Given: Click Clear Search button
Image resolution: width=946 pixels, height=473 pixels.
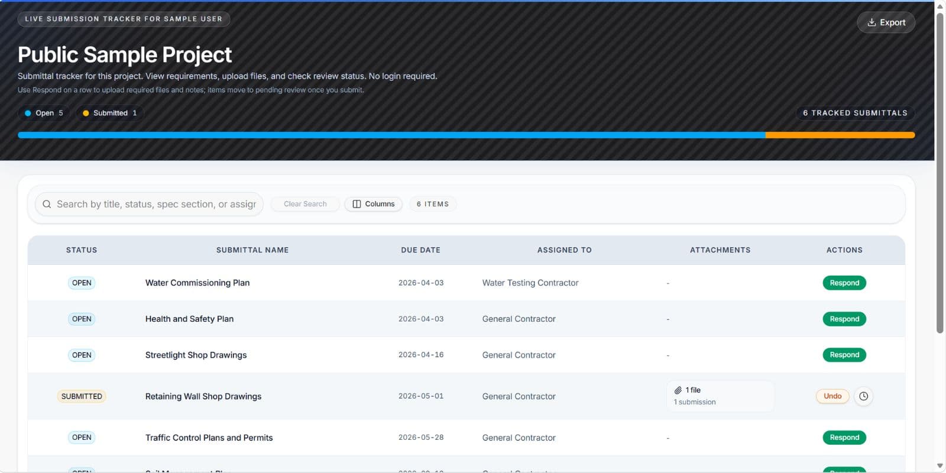Looking at the screenshot, I should (x=305, y=204).
